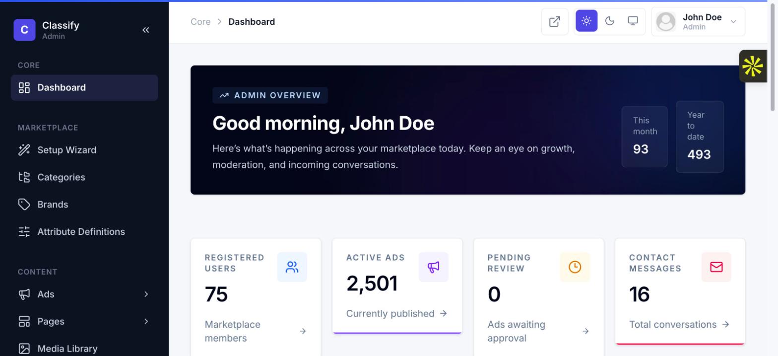This screenshot has width=778, height=356.
Task: Click the This month 93 stat box
Action: (x=645, y=137)
